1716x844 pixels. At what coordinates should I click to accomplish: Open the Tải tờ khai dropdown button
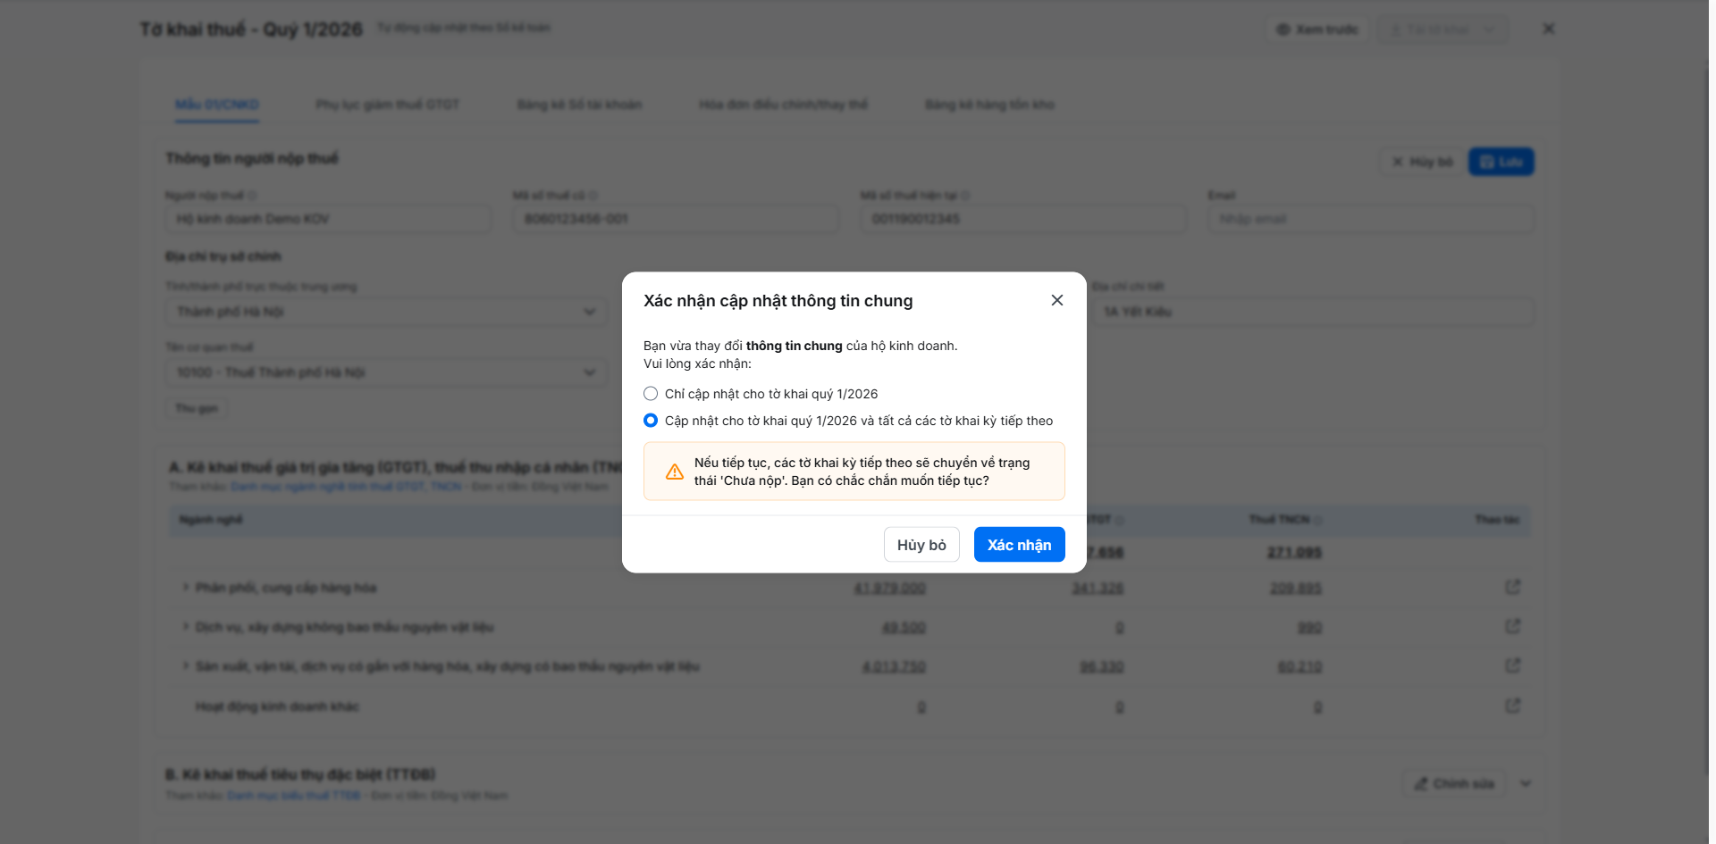point(1442,29)
